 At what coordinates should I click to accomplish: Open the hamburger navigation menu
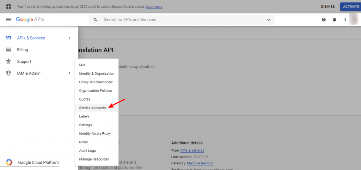point(8,20)
